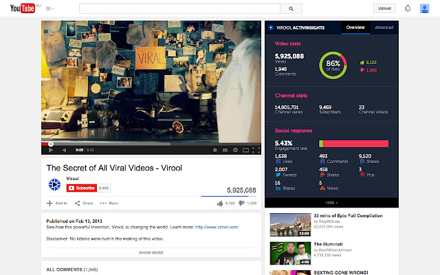This screenshot has width=440, height=275.
Task: Seek along the video progress bar
Action: [151, 144]
